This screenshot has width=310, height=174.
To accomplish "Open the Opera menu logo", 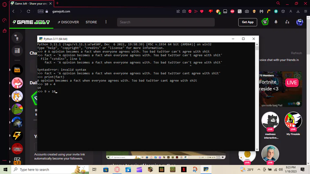I will coord(4,4).
